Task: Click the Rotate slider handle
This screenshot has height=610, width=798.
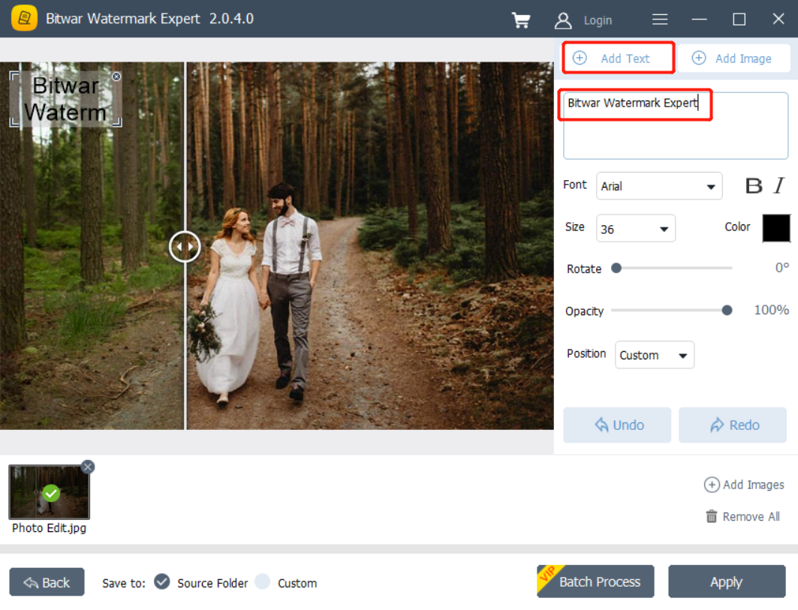Action: pos(616,268)
